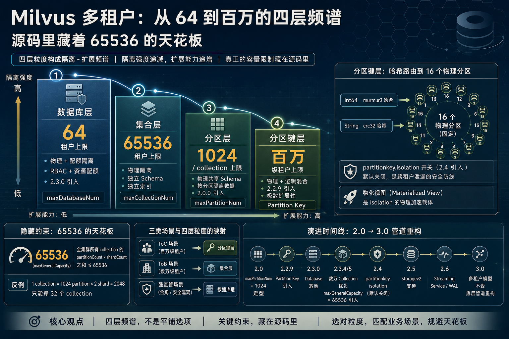Click the Partition Key label box
Image resolution: width=509 pixels, height=339 pixels.
click(x=287, y=205)
